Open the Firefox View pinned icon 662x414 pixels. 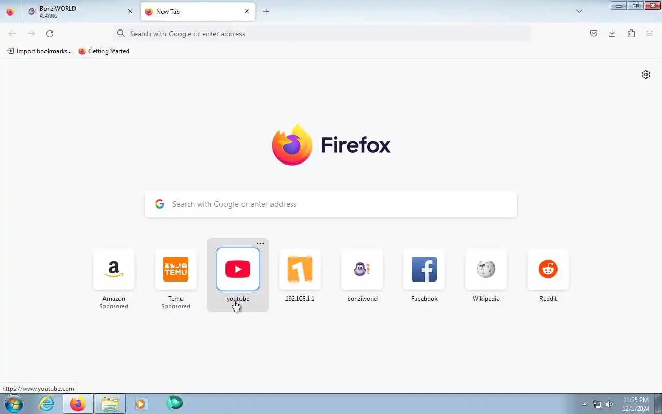pyautogui.click(x=10, y=11)
